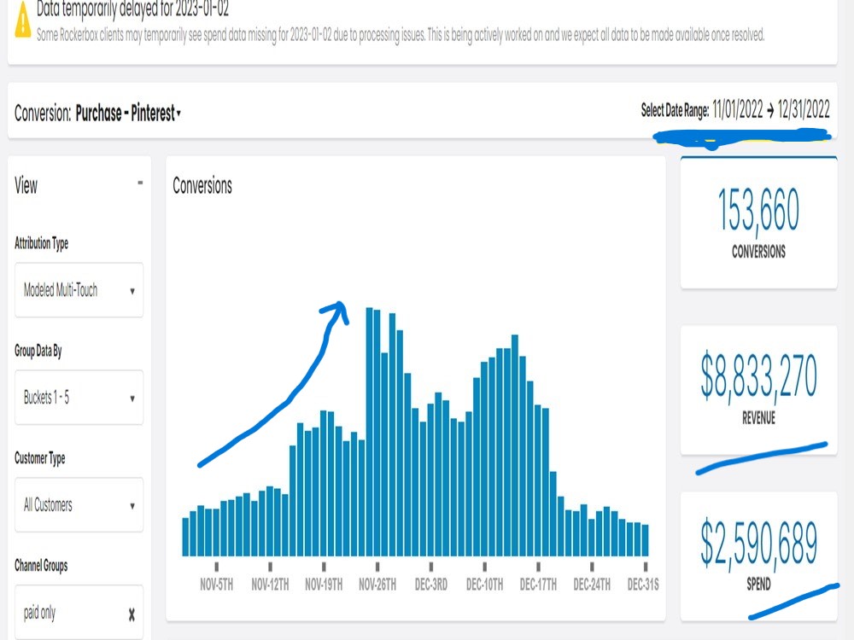Select the 153,660 Conversions metric card

758,223
